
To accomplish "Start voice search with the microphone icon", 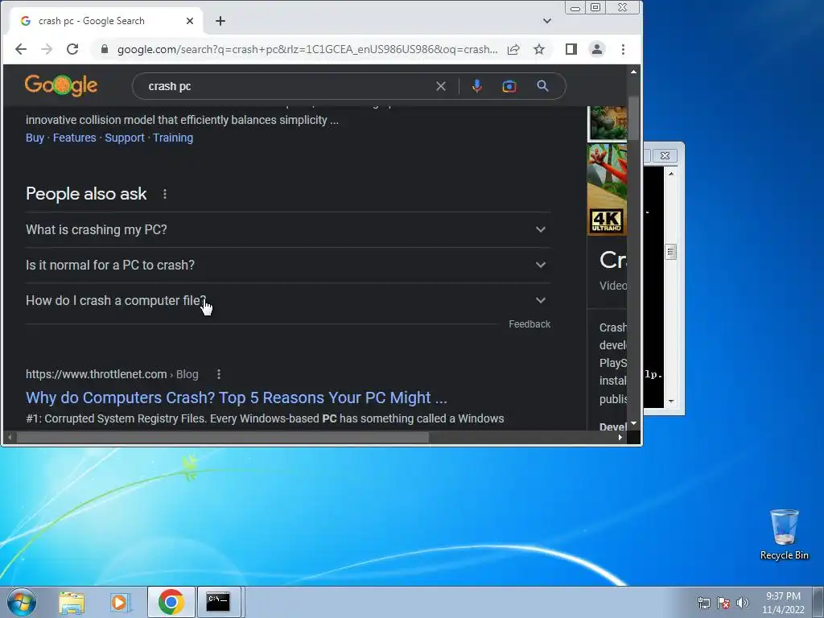I will click(476, 86).
